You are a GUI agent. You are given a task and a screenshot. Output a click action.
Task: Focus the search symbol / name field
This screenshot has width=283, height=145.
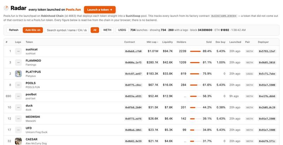click(x=67, y=30)
